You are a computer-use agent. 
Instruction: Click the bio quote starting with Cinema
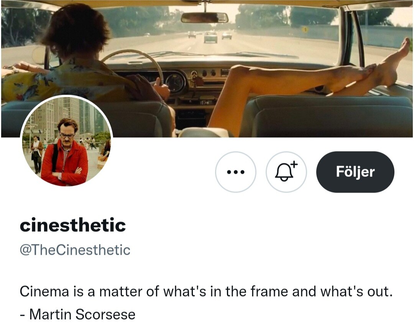(206, 292)
